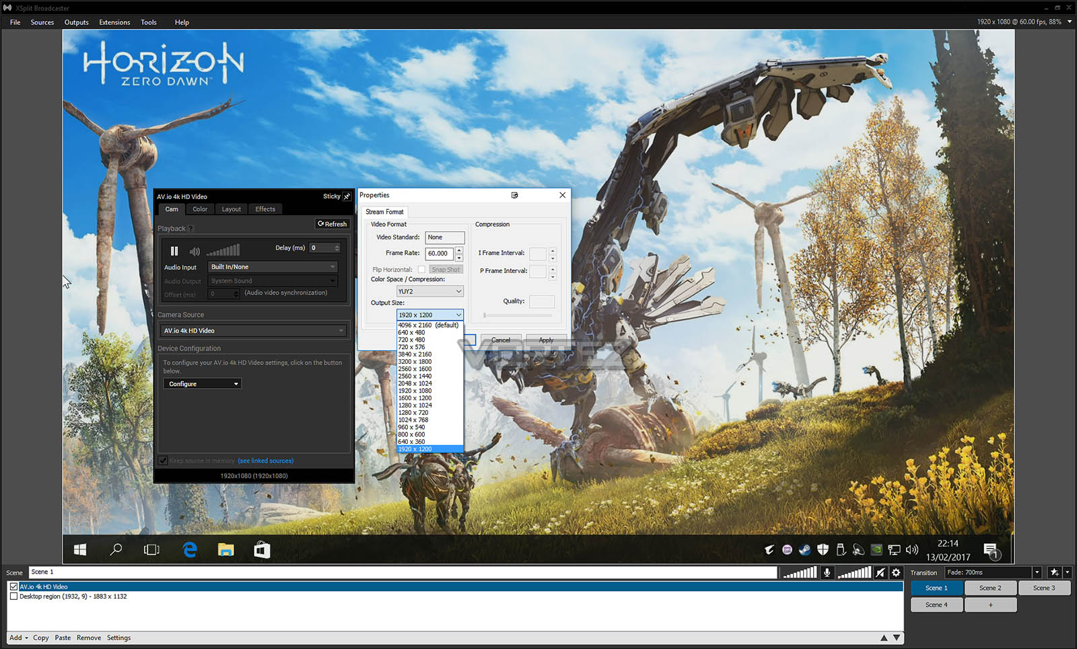Switch to Scene 2

[x=990, y=588]
